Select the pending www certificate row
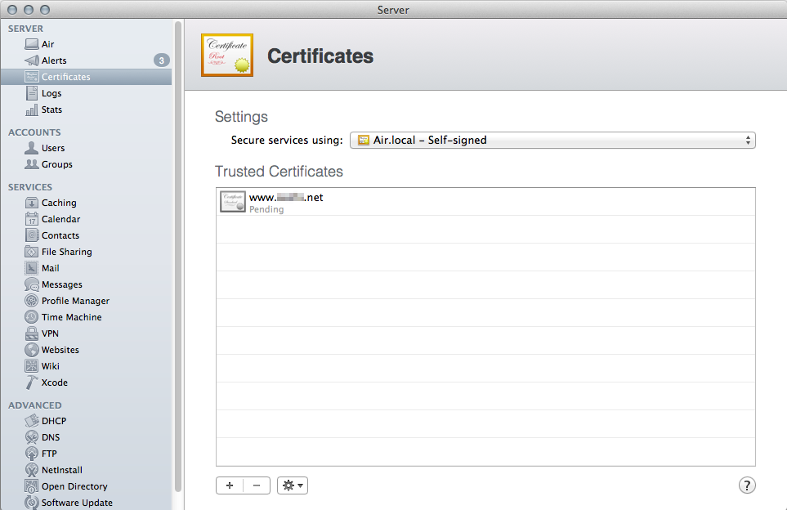This screenshot has width=787, height=510. point(485,202)
